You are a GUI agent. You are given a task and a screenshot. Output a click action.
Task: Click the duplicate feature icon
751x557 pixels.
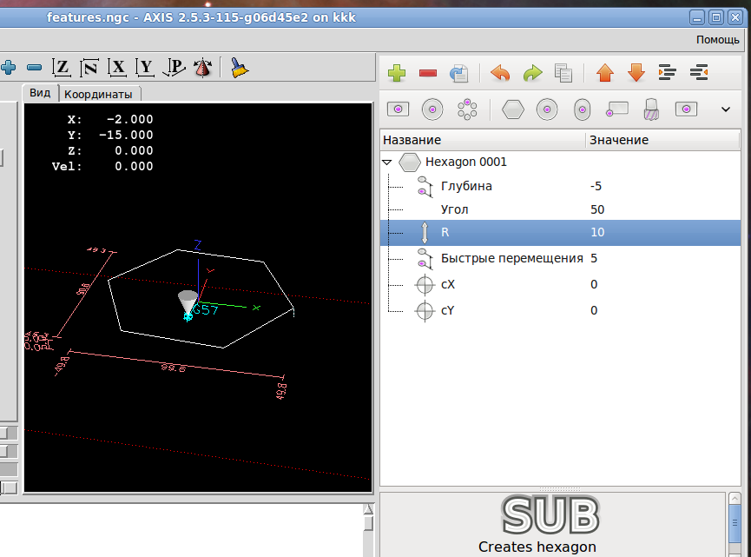click(x=458, y=73)
